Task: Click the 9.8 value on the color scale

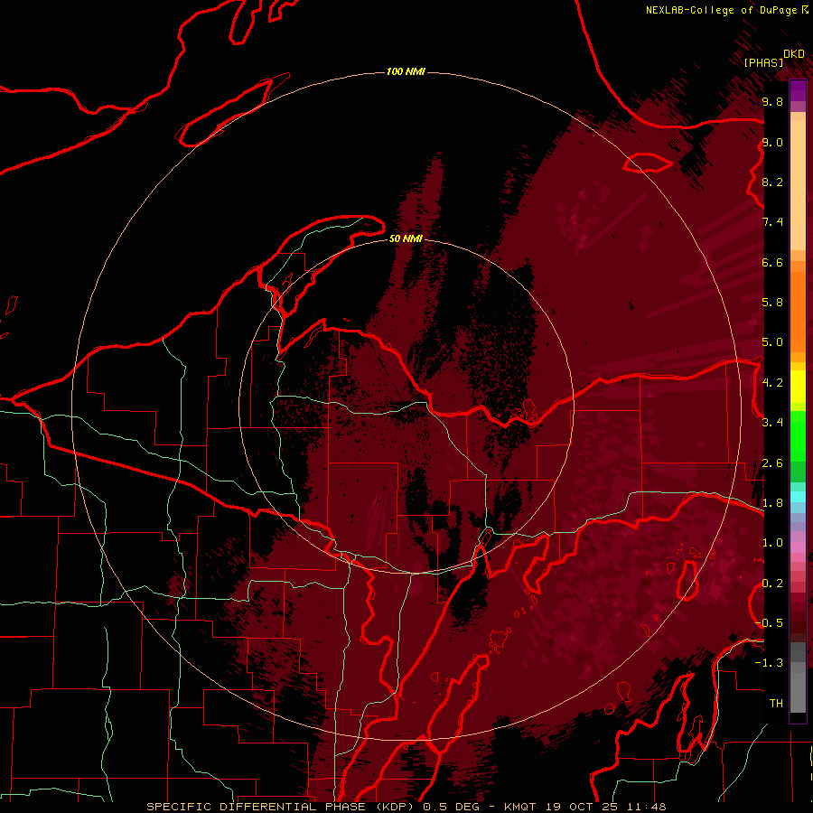Action: point(772,101)
